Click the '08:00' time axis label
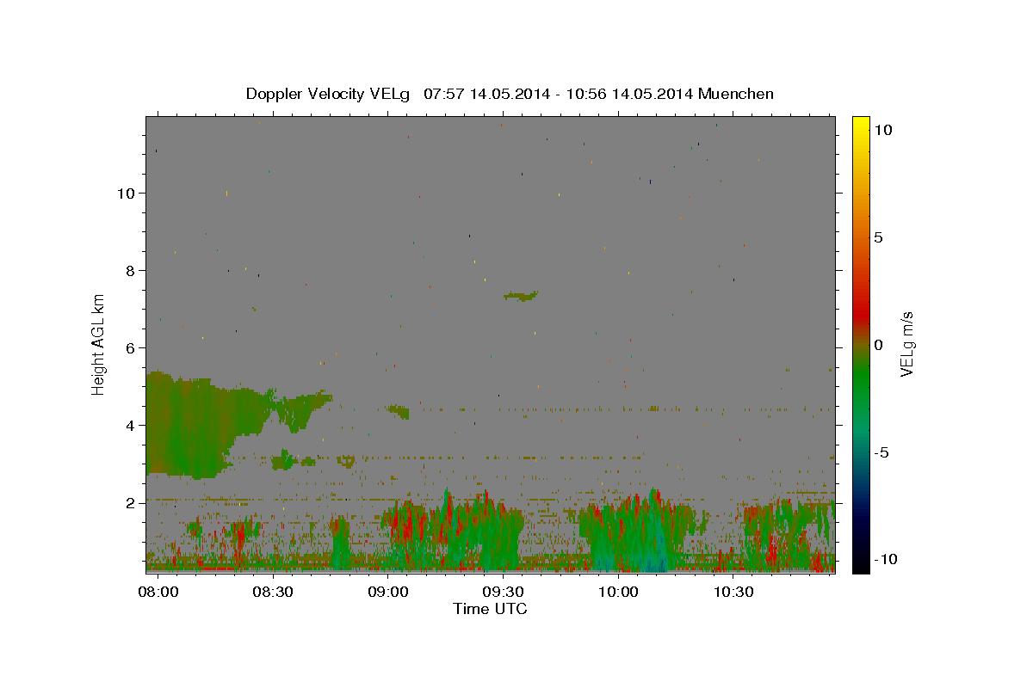This screenshot has height=688, width=1033. point(158,593)
